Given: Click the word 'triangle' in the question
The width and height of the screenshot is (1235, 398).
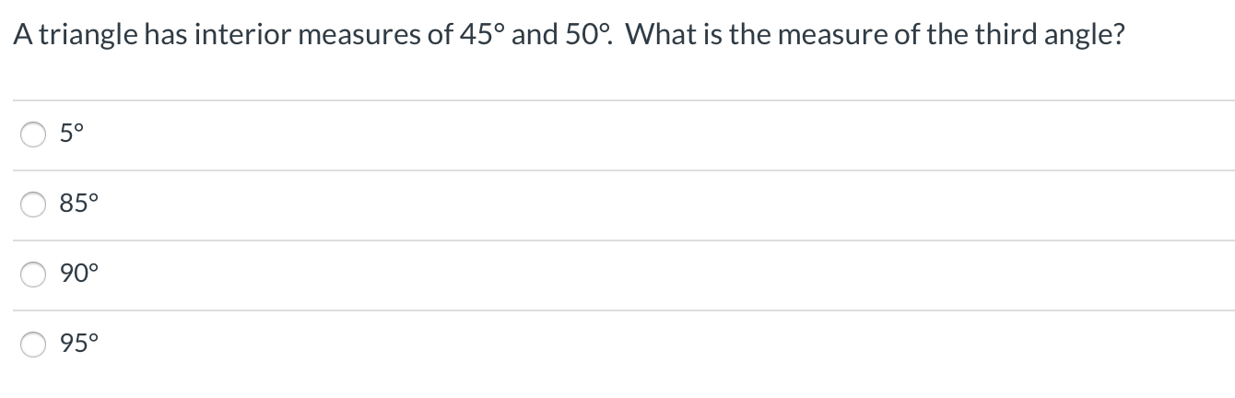Looking at the screenshot, I should (x=88, y=36).
